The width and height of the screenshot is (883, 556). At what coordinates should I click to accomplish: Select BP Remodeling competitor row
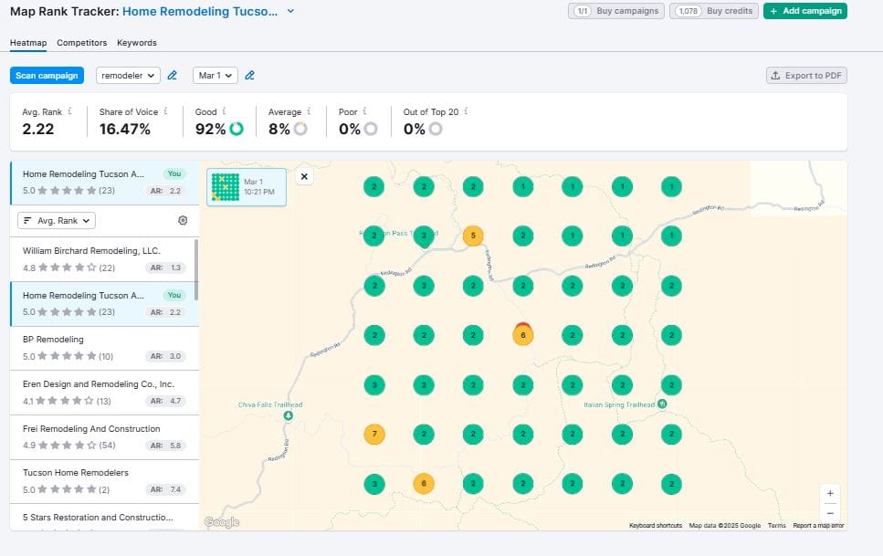[104, 348]
